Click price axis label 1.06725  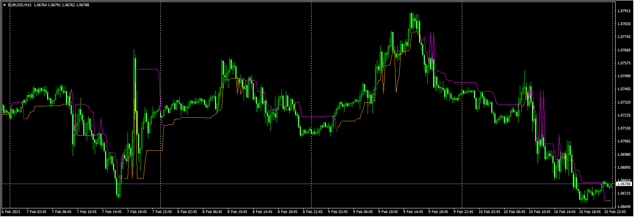[x=624, y=193]
